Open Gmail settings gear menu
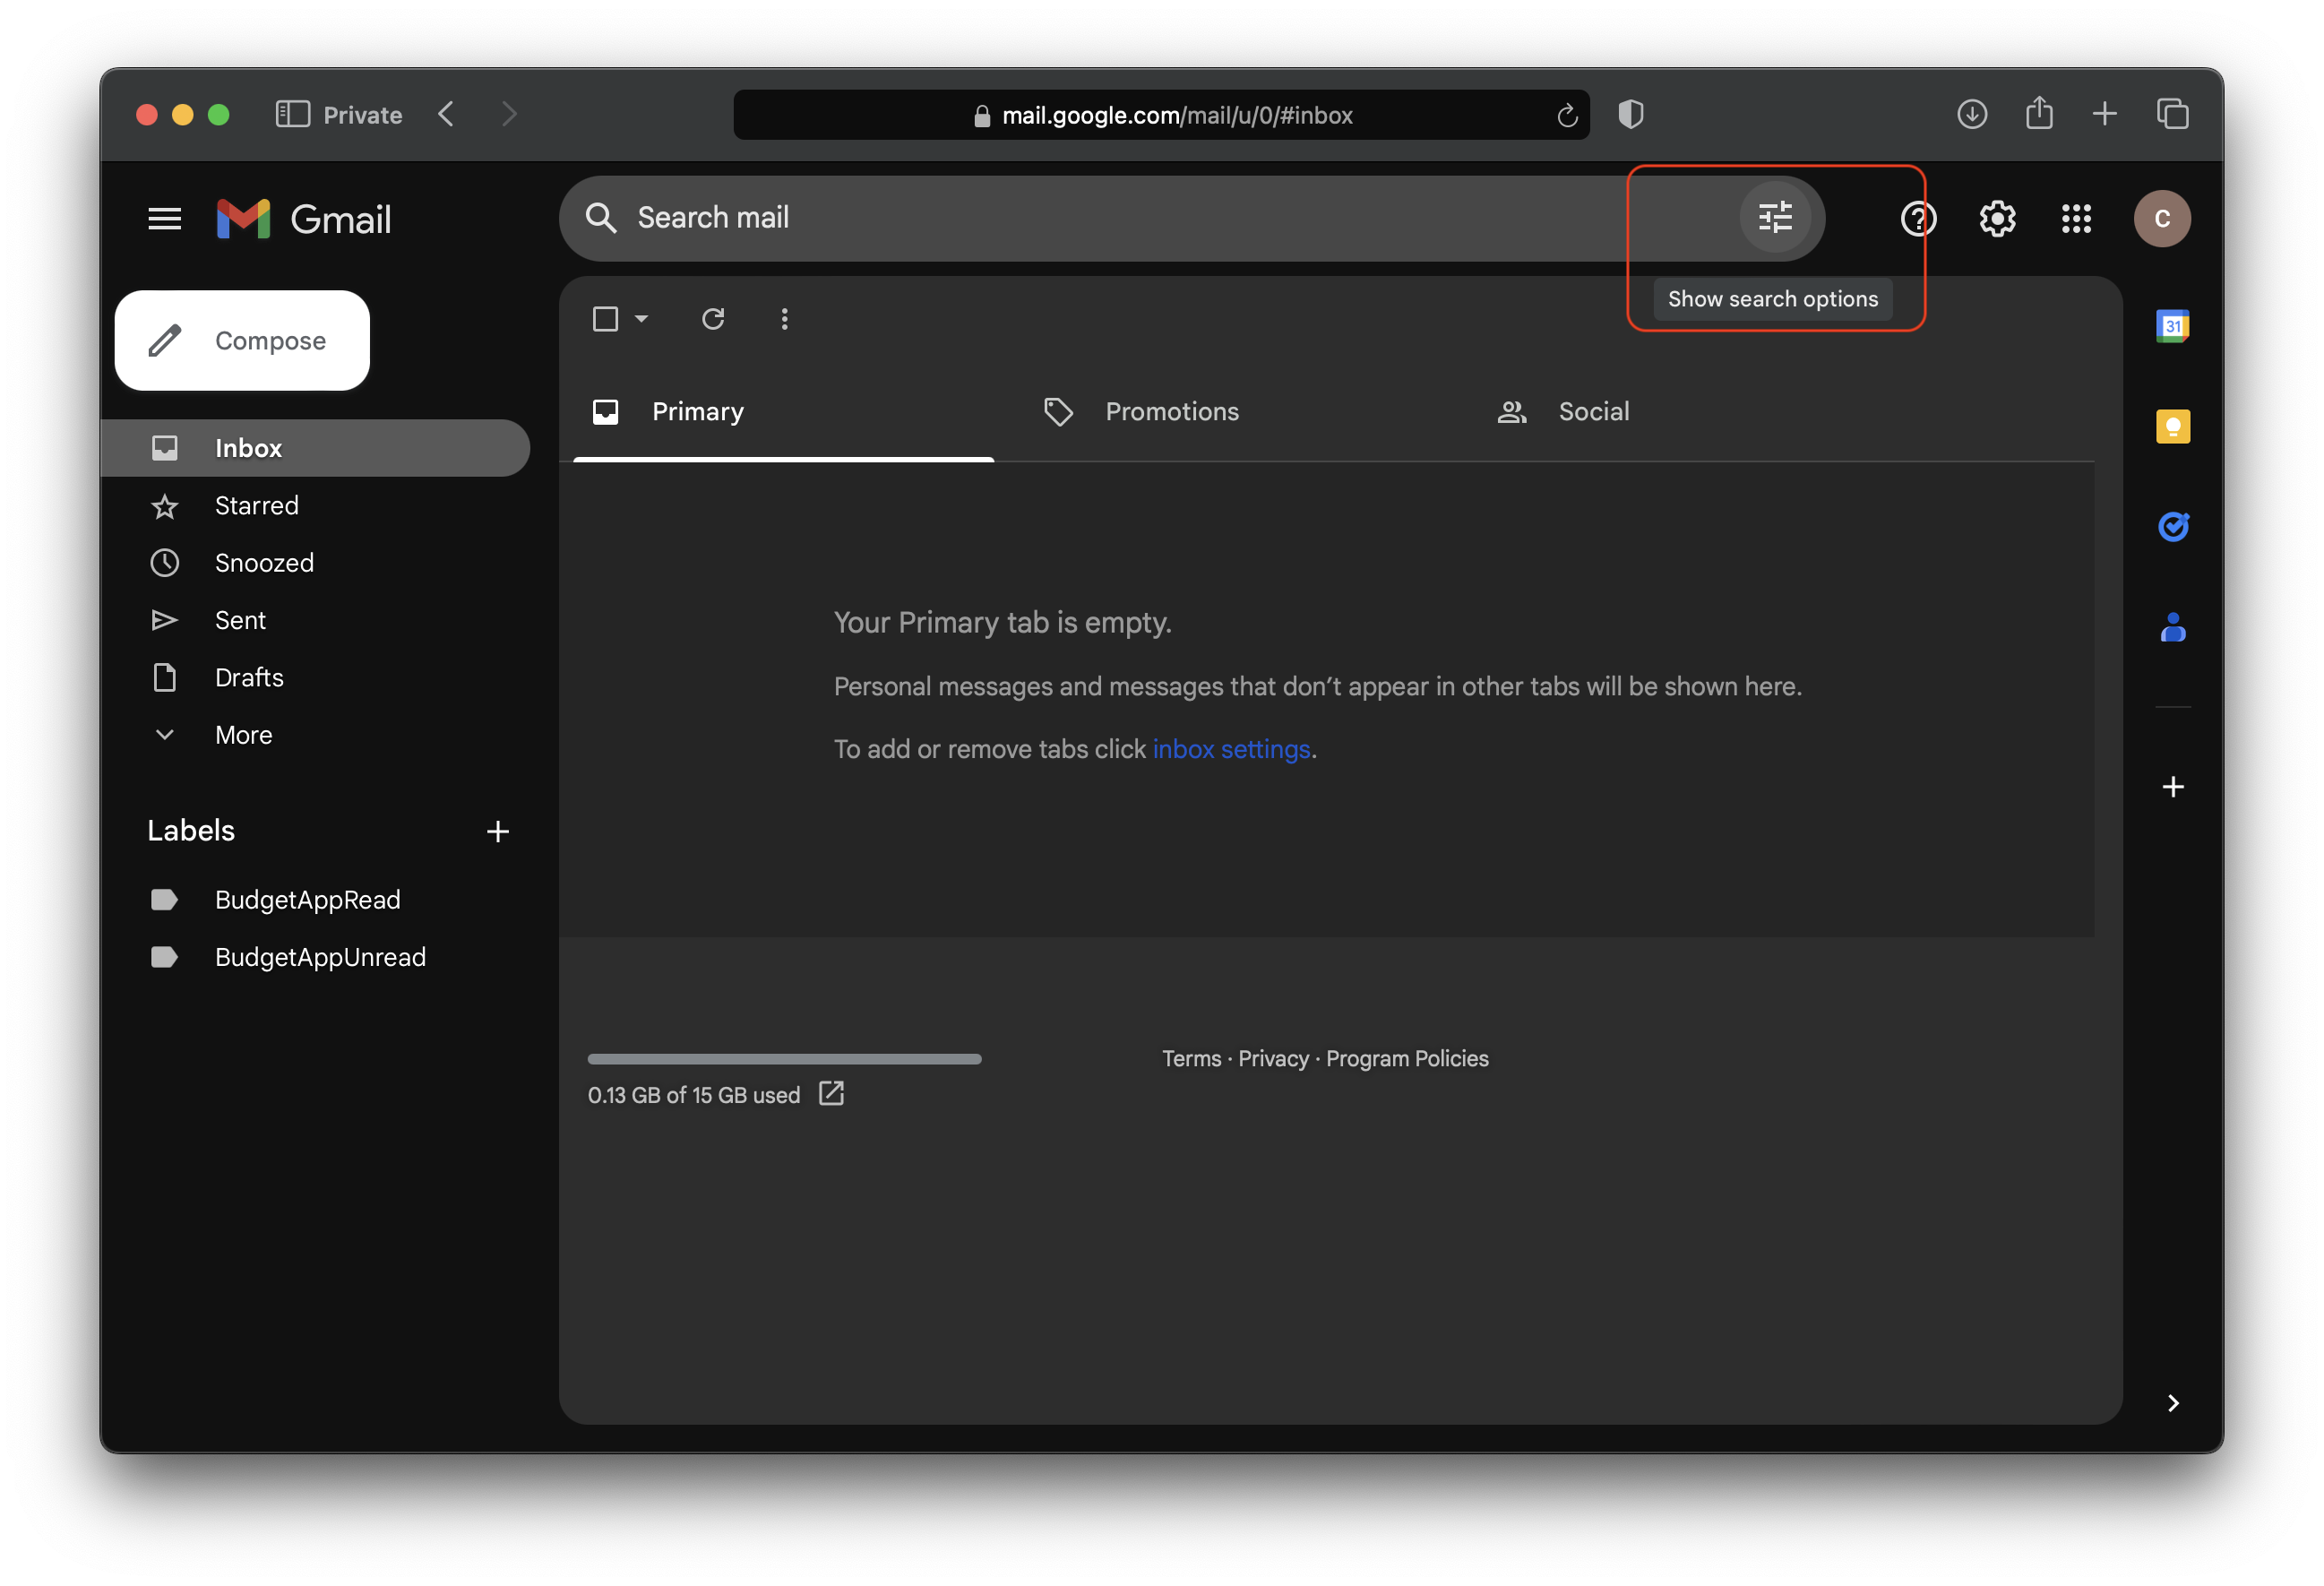The image size is (2324, 1586). pyautogui.click(x=1997, y=217)
